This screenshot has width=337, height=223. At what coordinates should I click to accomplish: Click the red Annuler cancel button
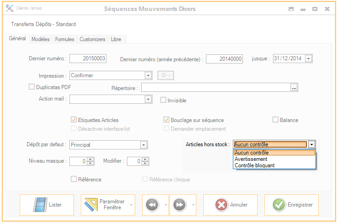point(230,205)
